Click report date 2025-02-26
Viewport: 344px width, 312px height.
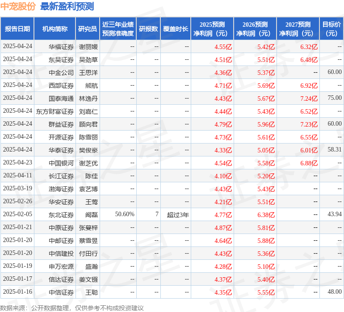17,201
